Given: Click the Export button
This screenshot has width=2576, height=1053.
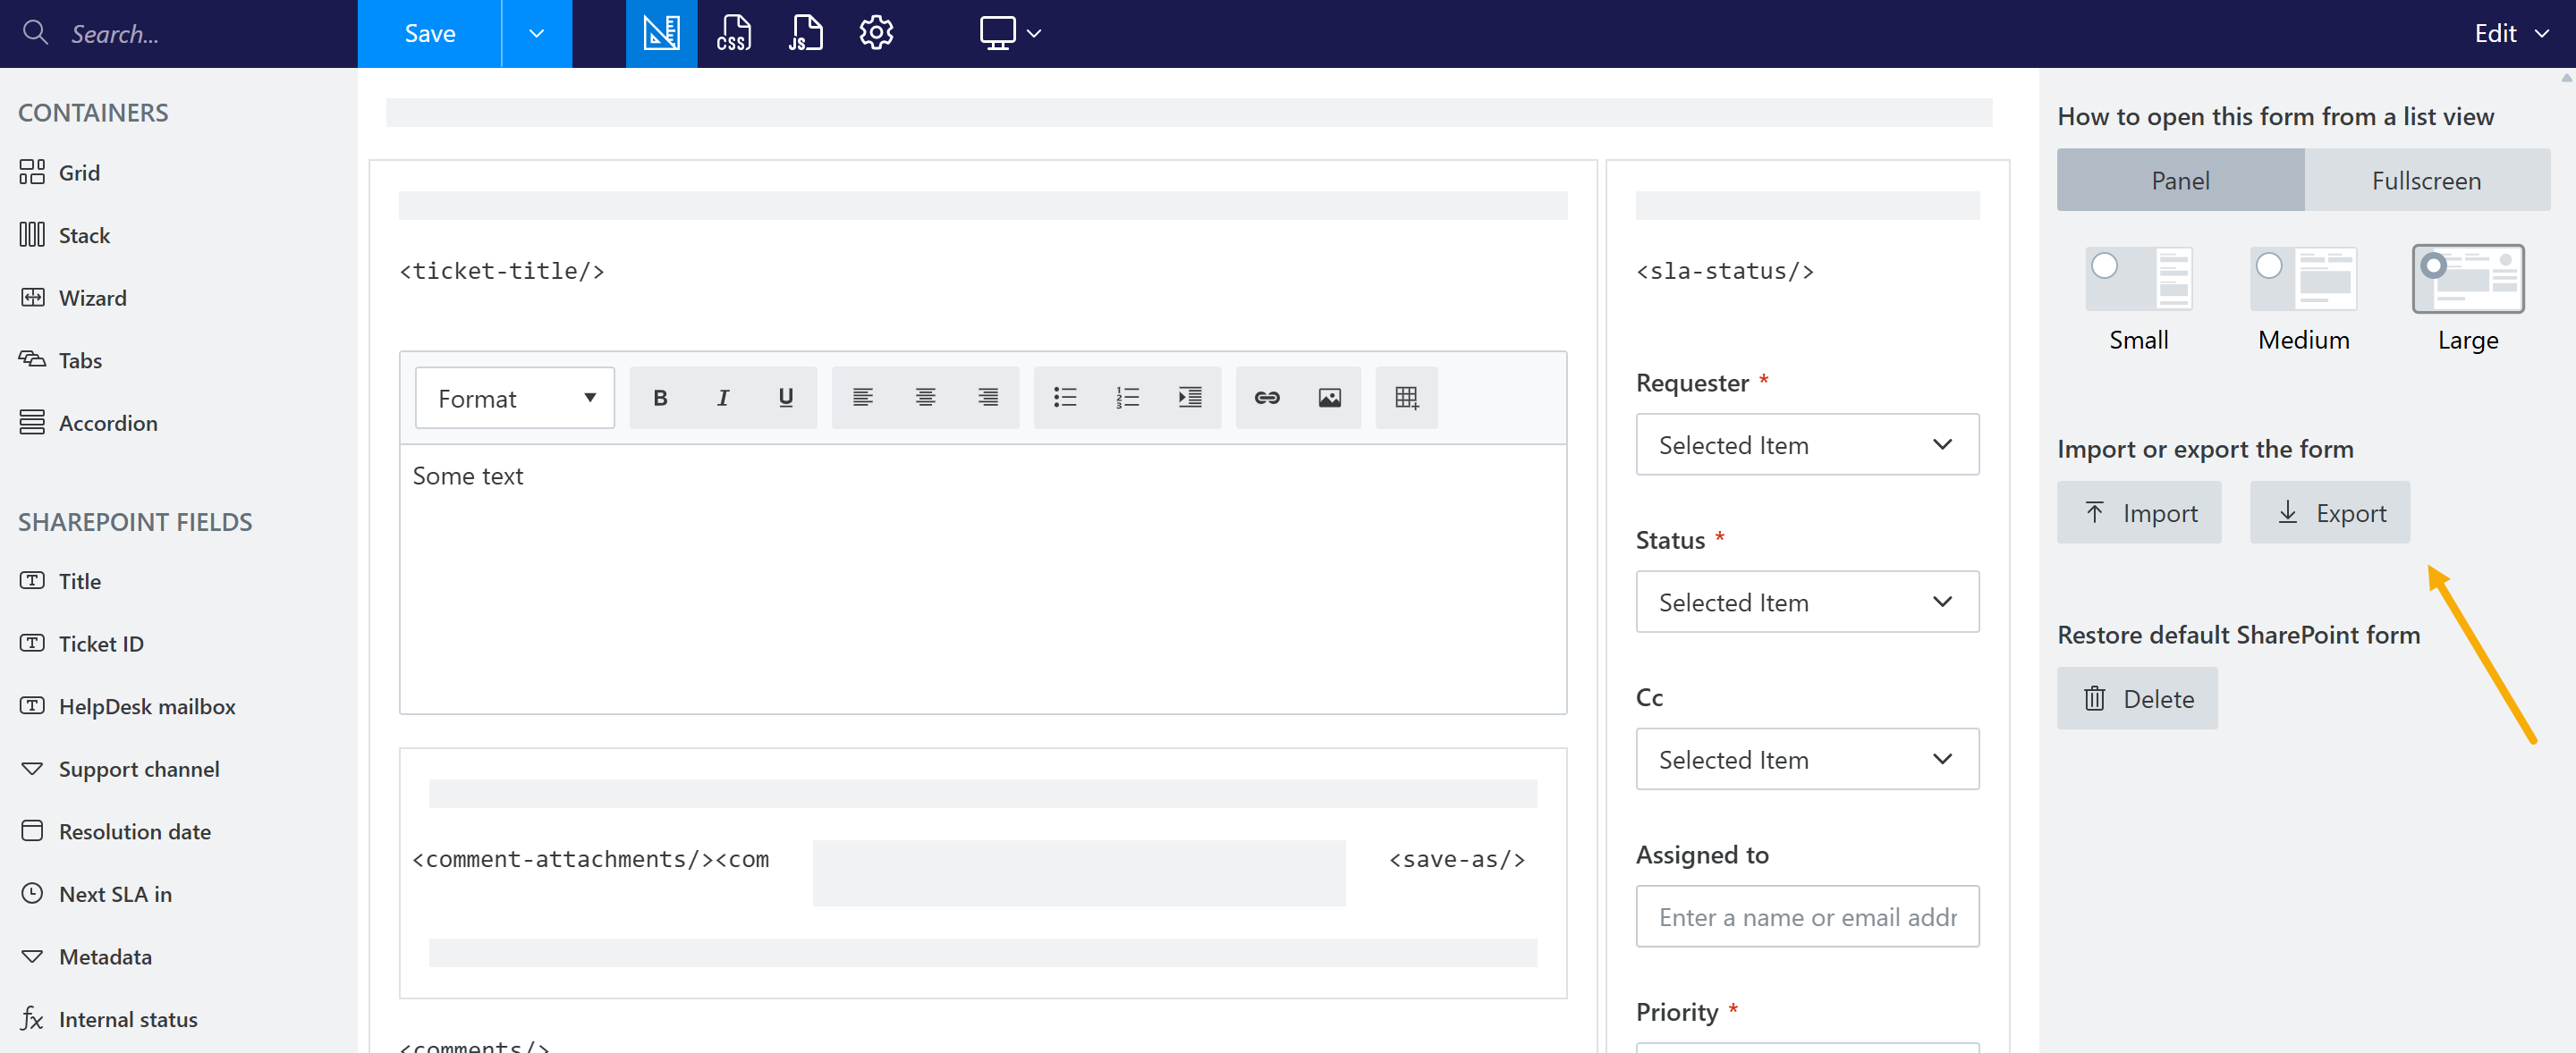Looking at the screenshot, I should pos(2329,512).
